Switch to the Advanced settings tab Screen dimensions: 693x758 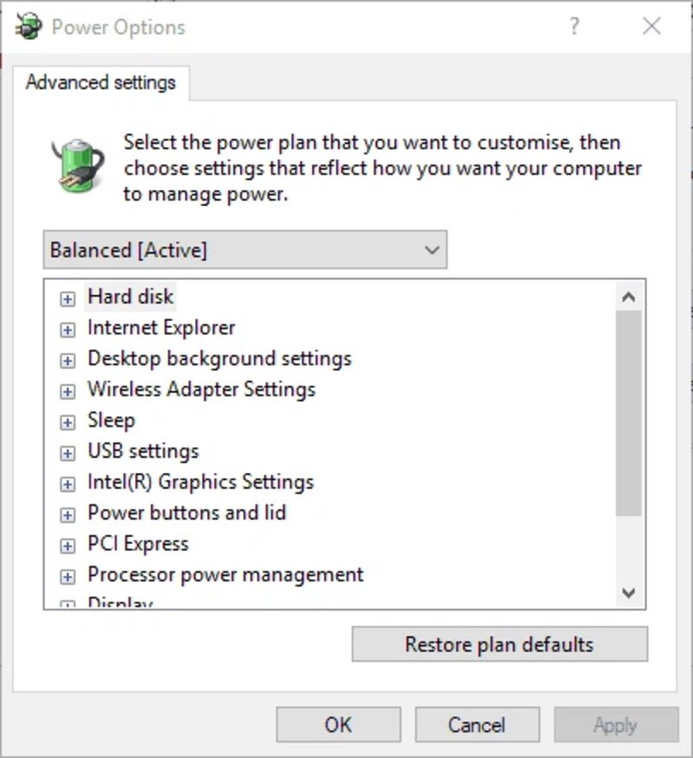coord(100,83)
